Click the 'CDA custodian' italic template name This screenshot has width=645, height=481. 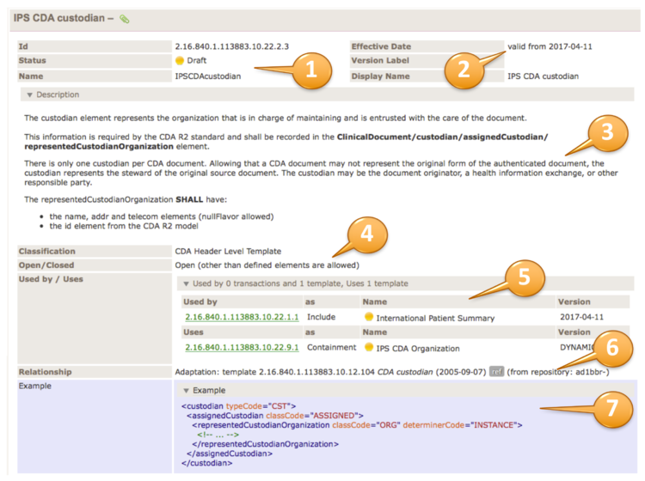coord(405,372)
